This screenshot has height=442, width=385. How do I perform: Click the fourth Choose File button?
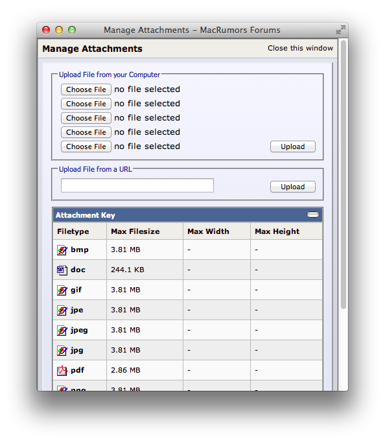86,132
